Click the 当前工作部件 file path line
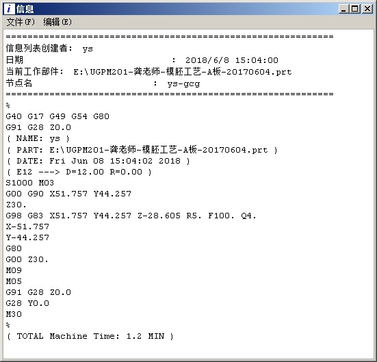This screenshot has width=377, height=362. click(148, 72)
